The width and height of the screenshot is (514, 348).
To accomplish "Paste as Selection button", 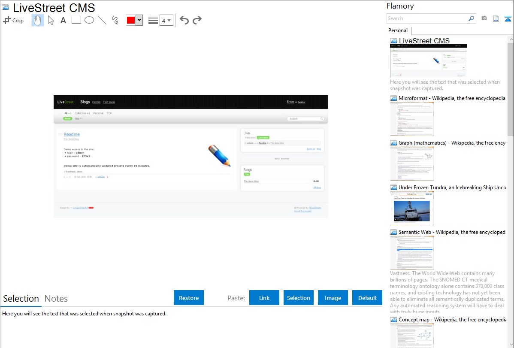I will 298,298.
